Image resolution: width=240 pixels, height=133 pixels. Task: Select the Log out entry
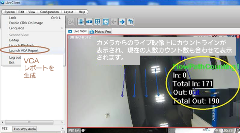[x=15, y=58]
